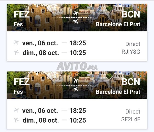Click Barcelone El Prat text in first banner
This screenshot has height=132, width=154.
(x=118, y=24)
